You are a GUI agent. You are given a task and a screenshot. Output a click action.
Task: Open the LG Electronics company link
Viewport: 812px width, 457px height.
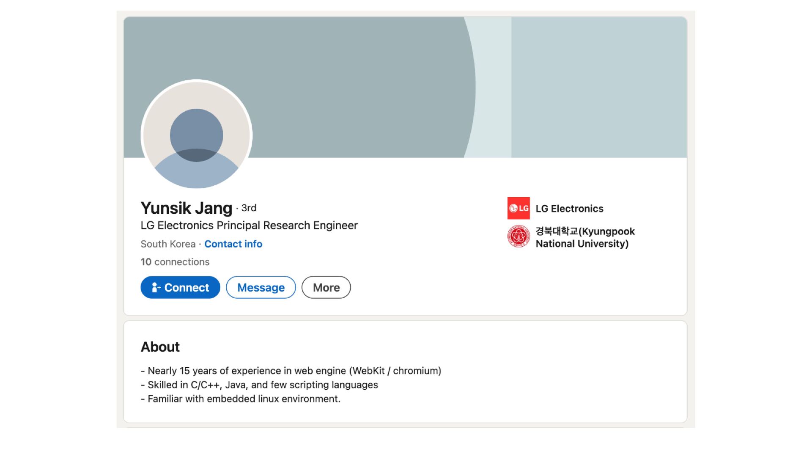pos(569,209)
